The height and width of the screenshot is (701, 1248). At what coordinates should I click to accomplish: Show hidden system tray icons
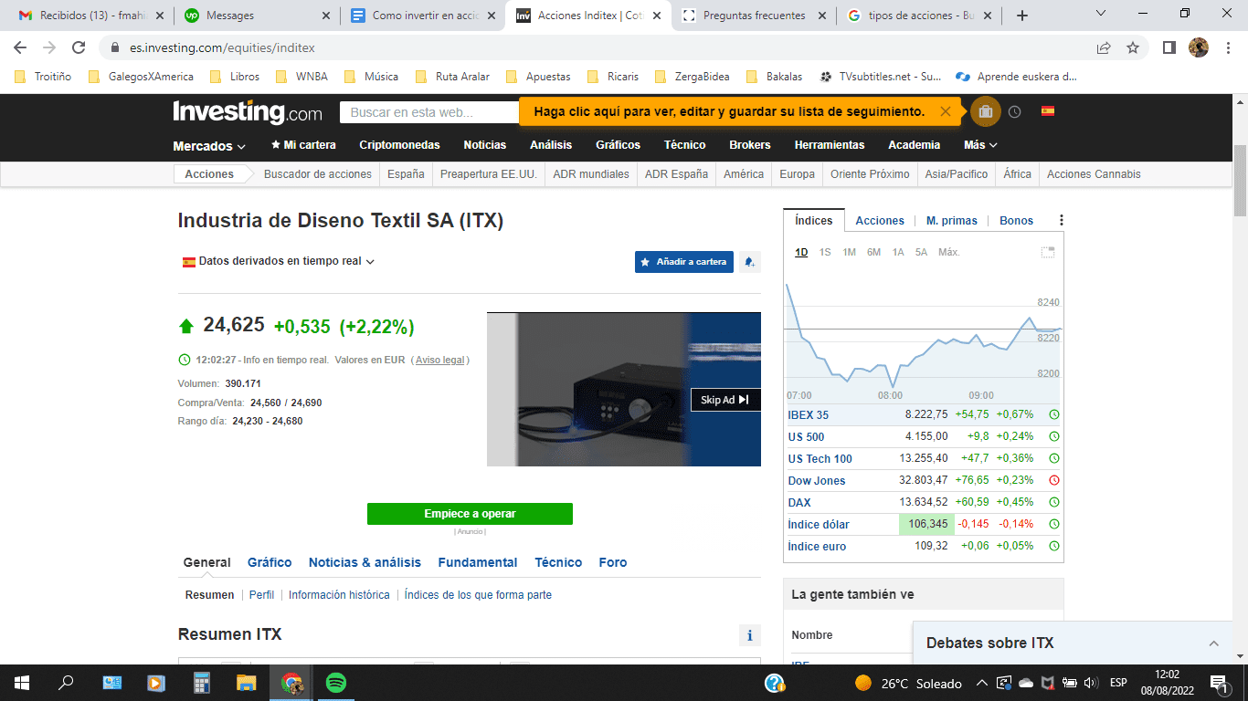(982, 683)
